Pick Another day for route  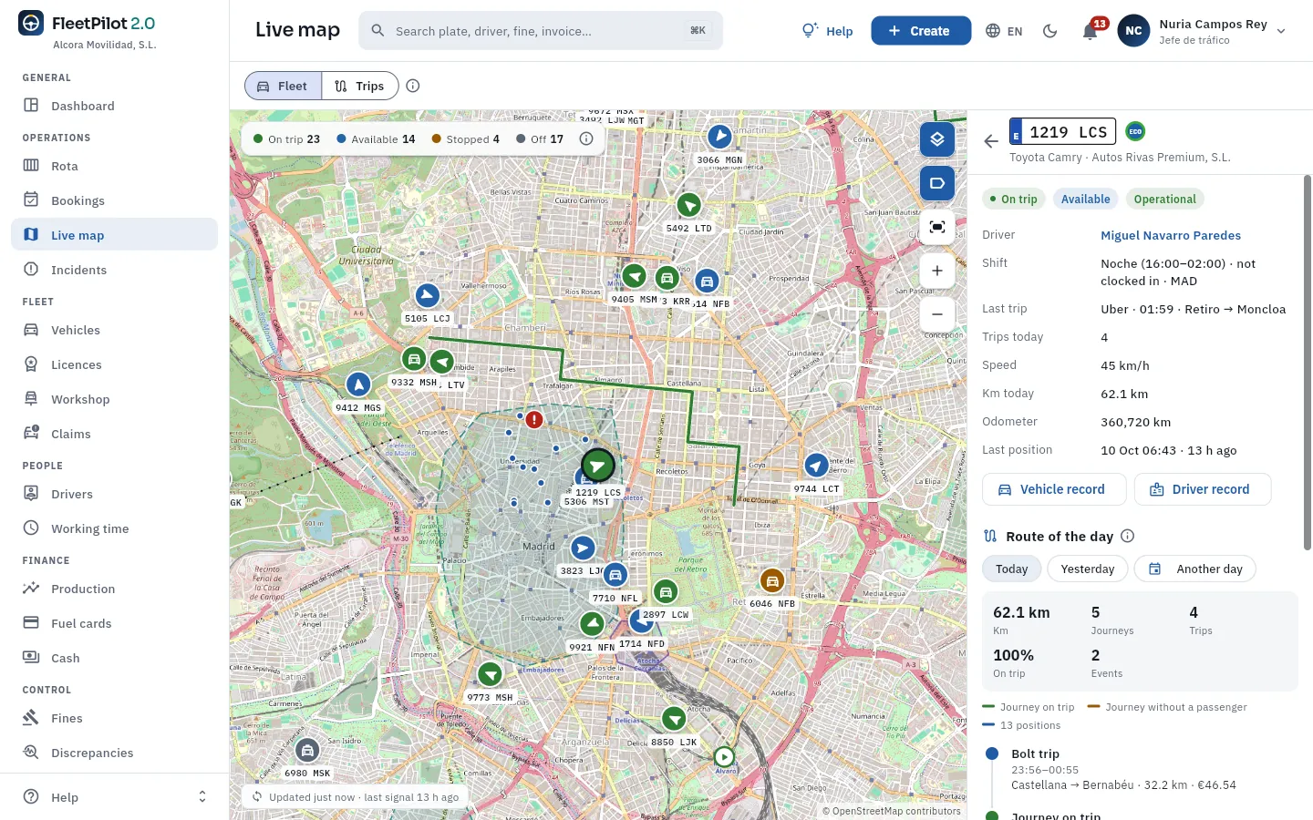[x=1195, y=569]
